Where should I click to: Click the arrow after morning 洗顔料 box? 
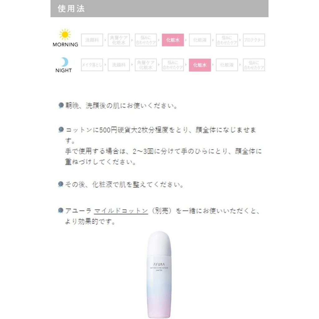(x=105, y=40)
